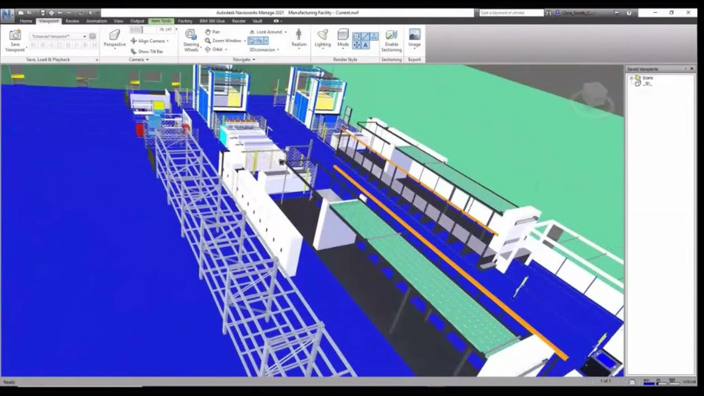704x396 pixels.
Task: Select the Pan tool
Action: 212,32
